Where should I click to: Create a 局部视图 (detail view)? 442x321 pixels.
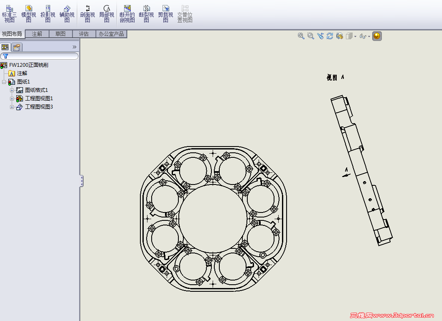click(x=107, y=13)
